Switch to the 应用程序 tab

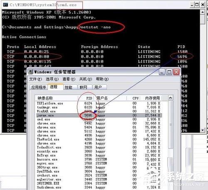(39, 87)
